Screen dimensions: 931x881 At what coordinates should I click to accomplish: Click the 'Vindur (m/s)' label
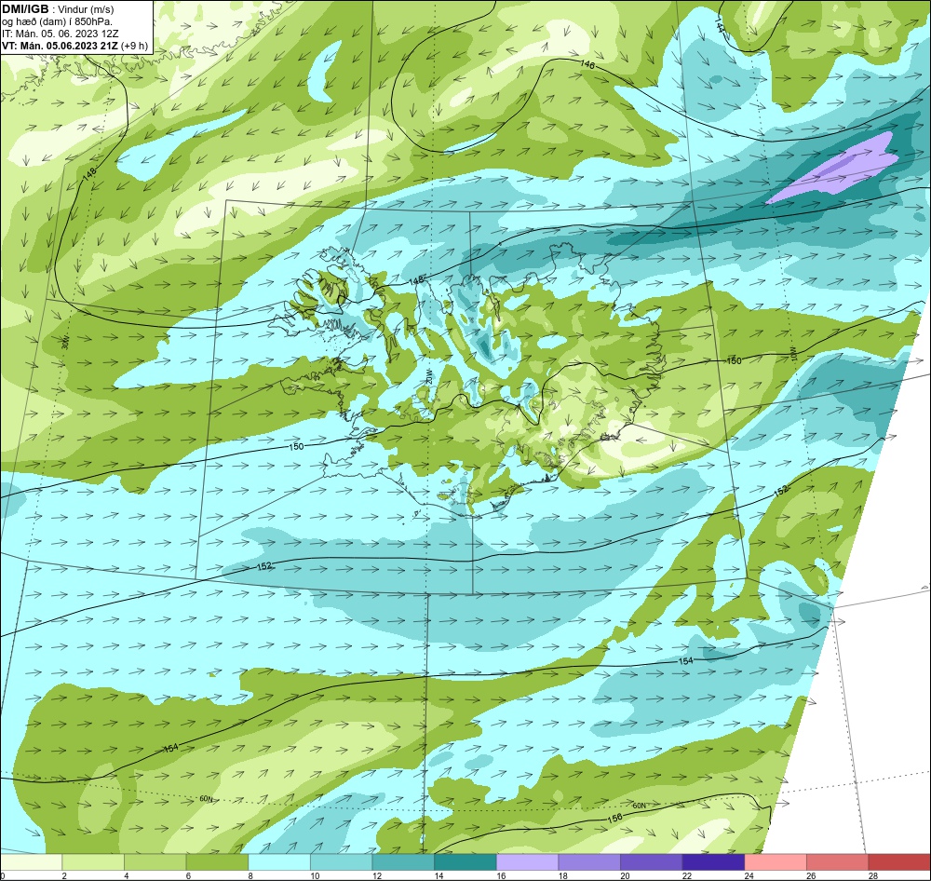pyautogui.click(x=86, y=9)
